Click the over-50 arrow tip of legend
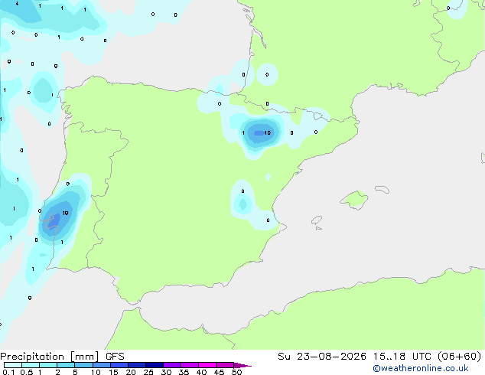 pyautogui.click(x=242, y=365)
